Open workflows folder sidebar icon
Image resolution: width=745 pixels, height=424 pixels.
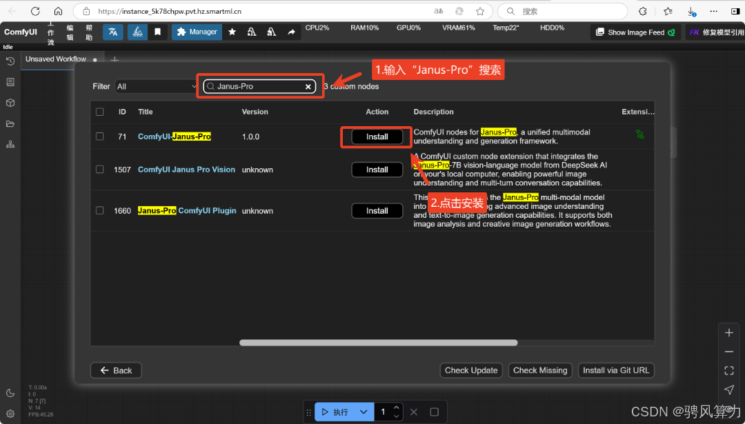pyautogui.click(x=10, y=124)
